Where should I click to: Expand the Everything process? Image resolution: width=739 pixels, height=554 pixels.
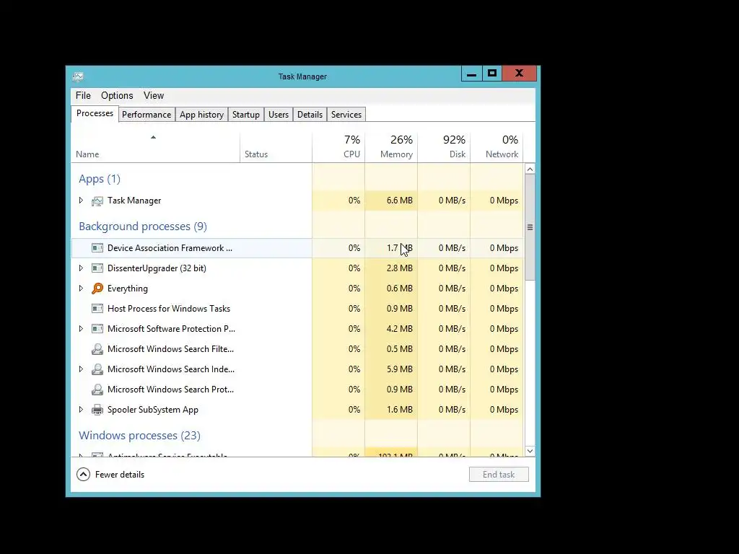[81, 289]
